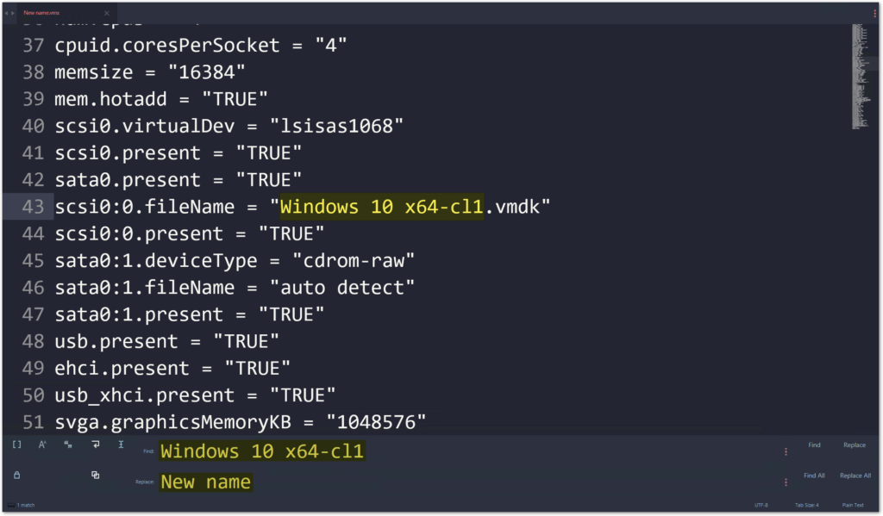The height and width of the screenshot is (516, 883).
Task: Toggle highlight matches icon
Action: click(x=95, y=475)
